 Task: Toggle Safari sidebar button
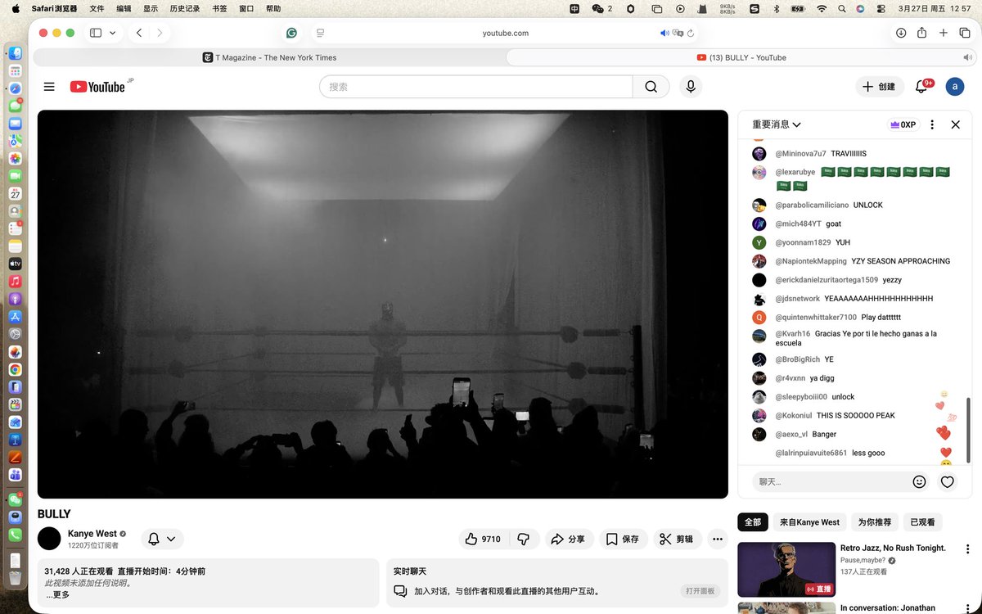96,33
